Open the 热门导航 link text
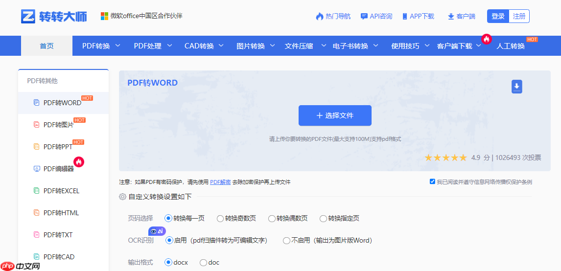Viewport: 561px width, 271px height. click(338, 17)
